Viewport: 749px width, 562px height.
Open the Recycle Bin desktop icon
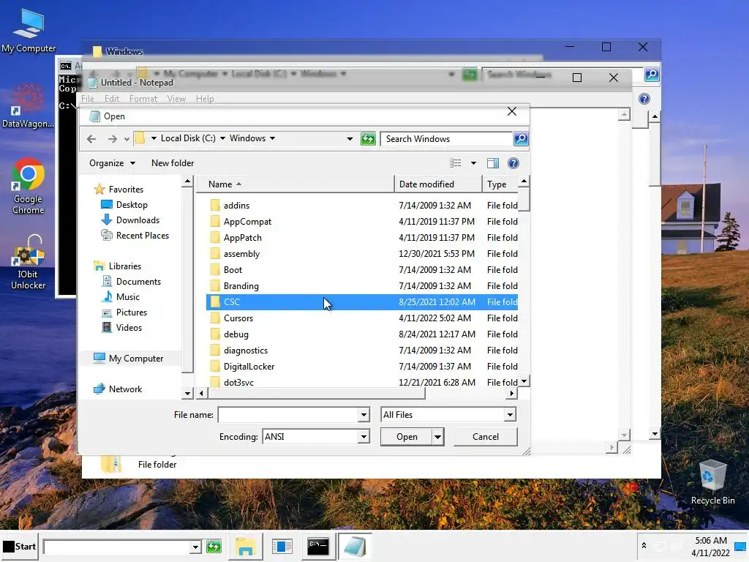click(x=712, y=483)
